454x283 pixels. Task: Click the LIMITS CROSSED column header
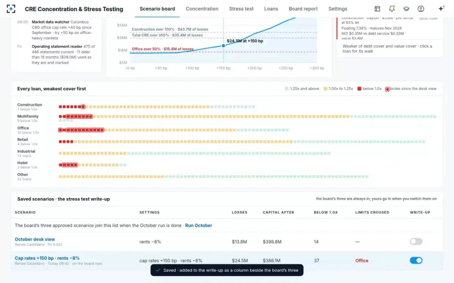(372, 212)
